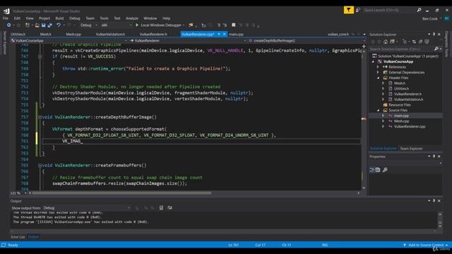The width and height of the screenshot is (452, 254).
Task: Collapse the createDepthBufferImage function outline
Action: 40,117
